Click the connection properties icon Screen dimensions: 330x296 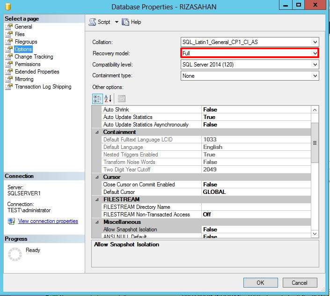coord(11,221)
